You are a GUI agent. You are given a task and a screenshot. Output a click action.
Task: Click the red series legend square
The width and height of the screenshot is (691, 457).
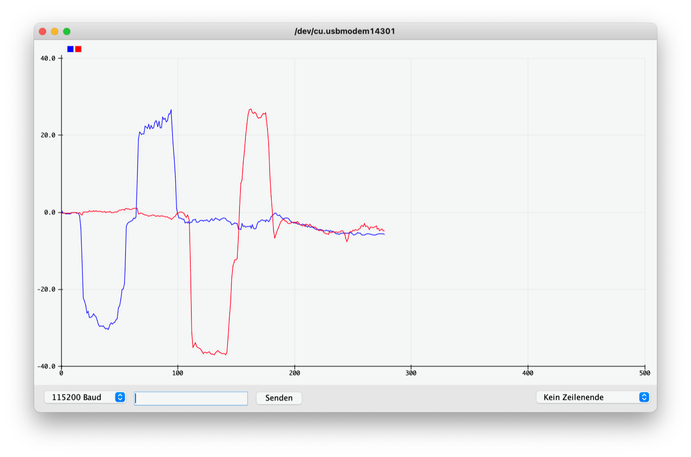click(78, 49)
